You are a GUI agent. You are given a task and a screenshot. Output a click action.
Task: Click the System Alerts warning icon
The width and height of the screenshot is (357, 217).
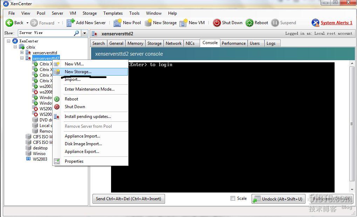pyautogui.click(x=315, y=23)
